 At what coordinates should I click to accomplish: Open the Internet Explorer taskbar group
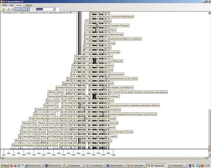(34, 166)
